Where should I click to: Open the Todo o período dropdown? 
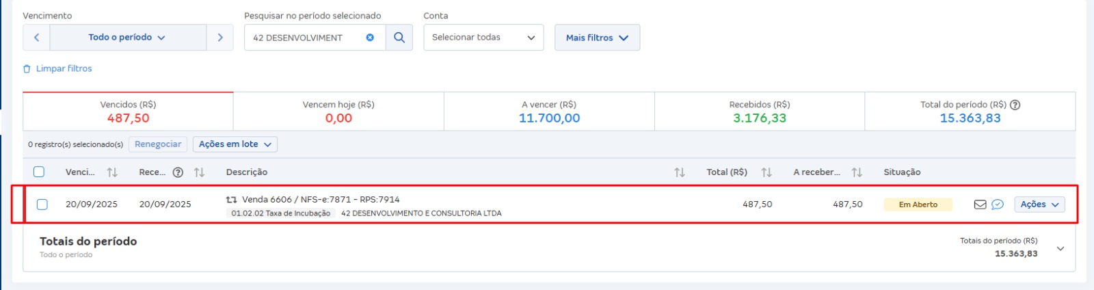tap(127, 38)
